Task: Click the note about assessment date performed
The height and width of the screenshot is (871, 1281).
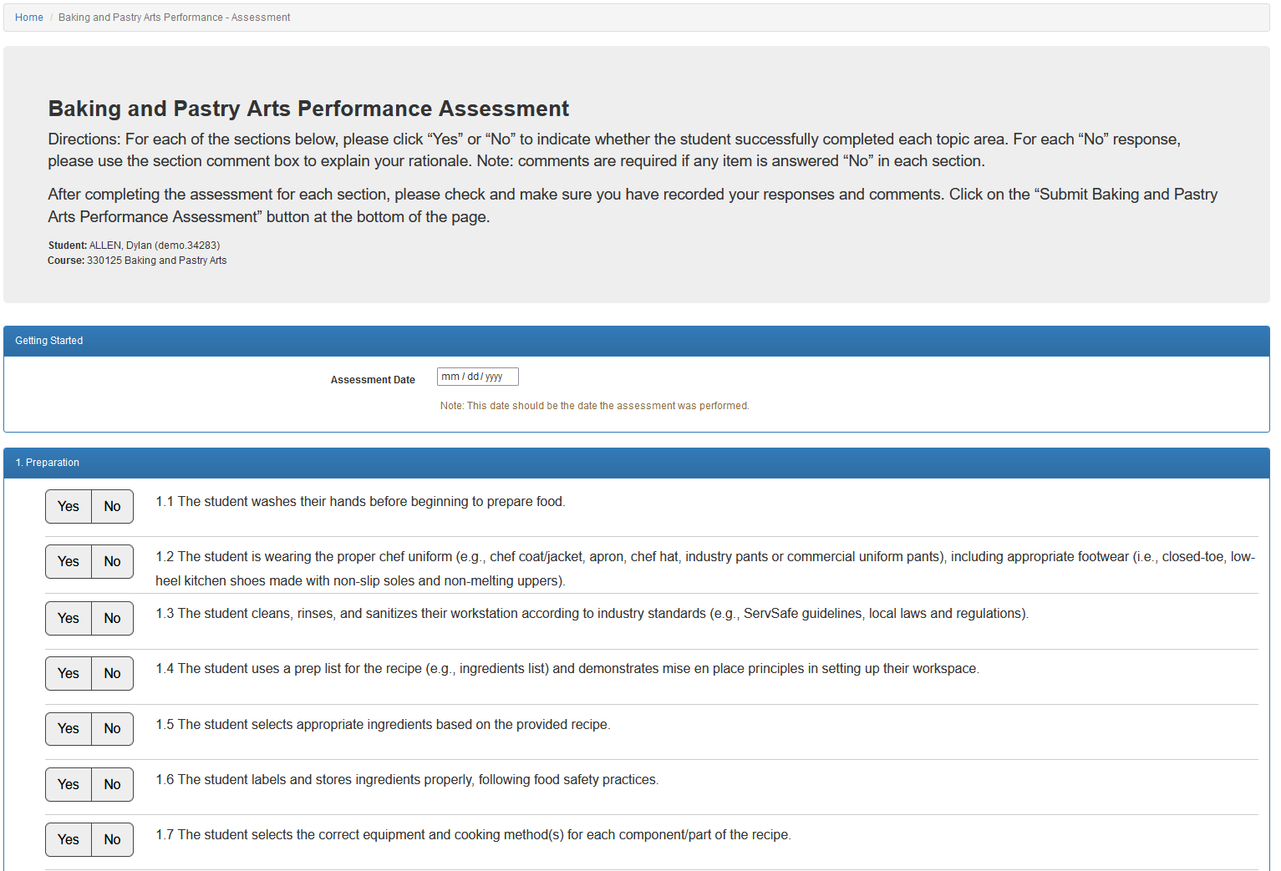Action: (594, 406)
